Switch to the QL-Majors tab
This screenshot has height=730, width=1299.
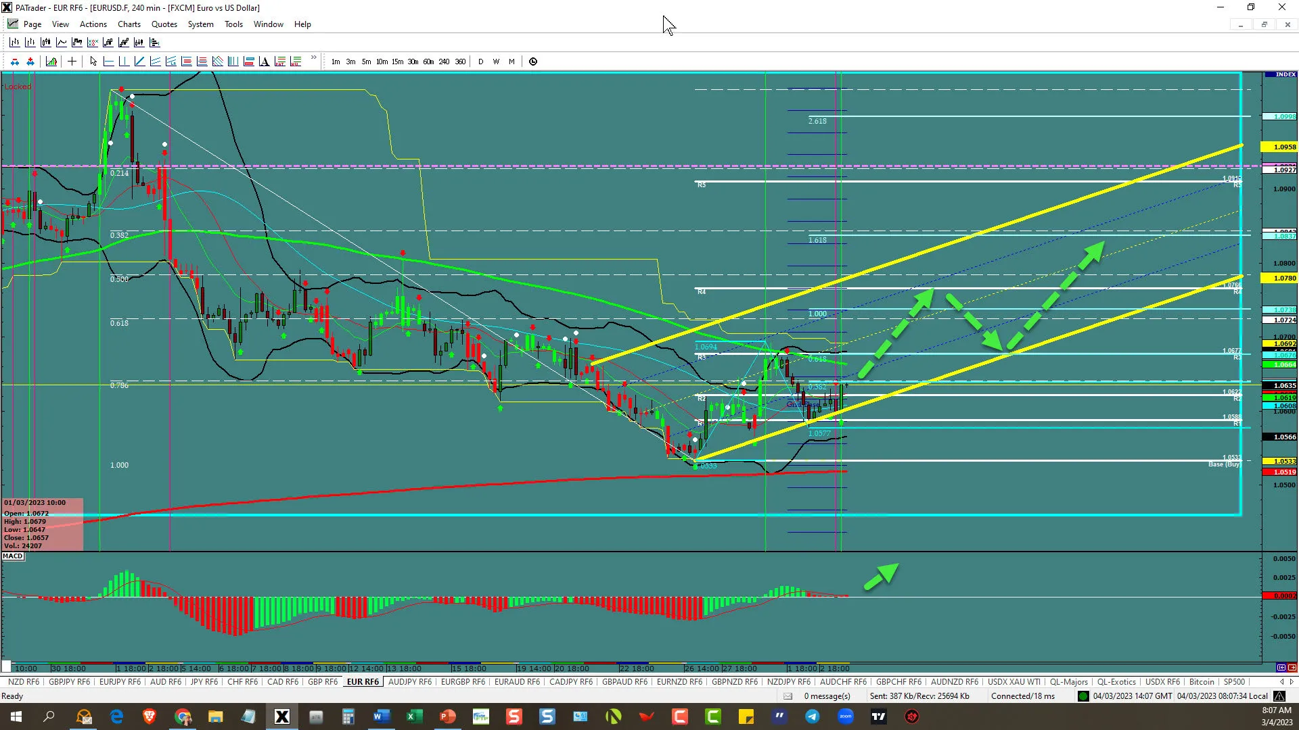tap(1069, 682)
